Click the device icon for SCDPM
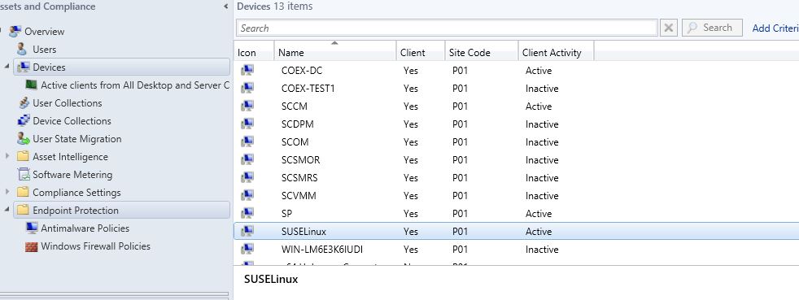 (247, 124)
